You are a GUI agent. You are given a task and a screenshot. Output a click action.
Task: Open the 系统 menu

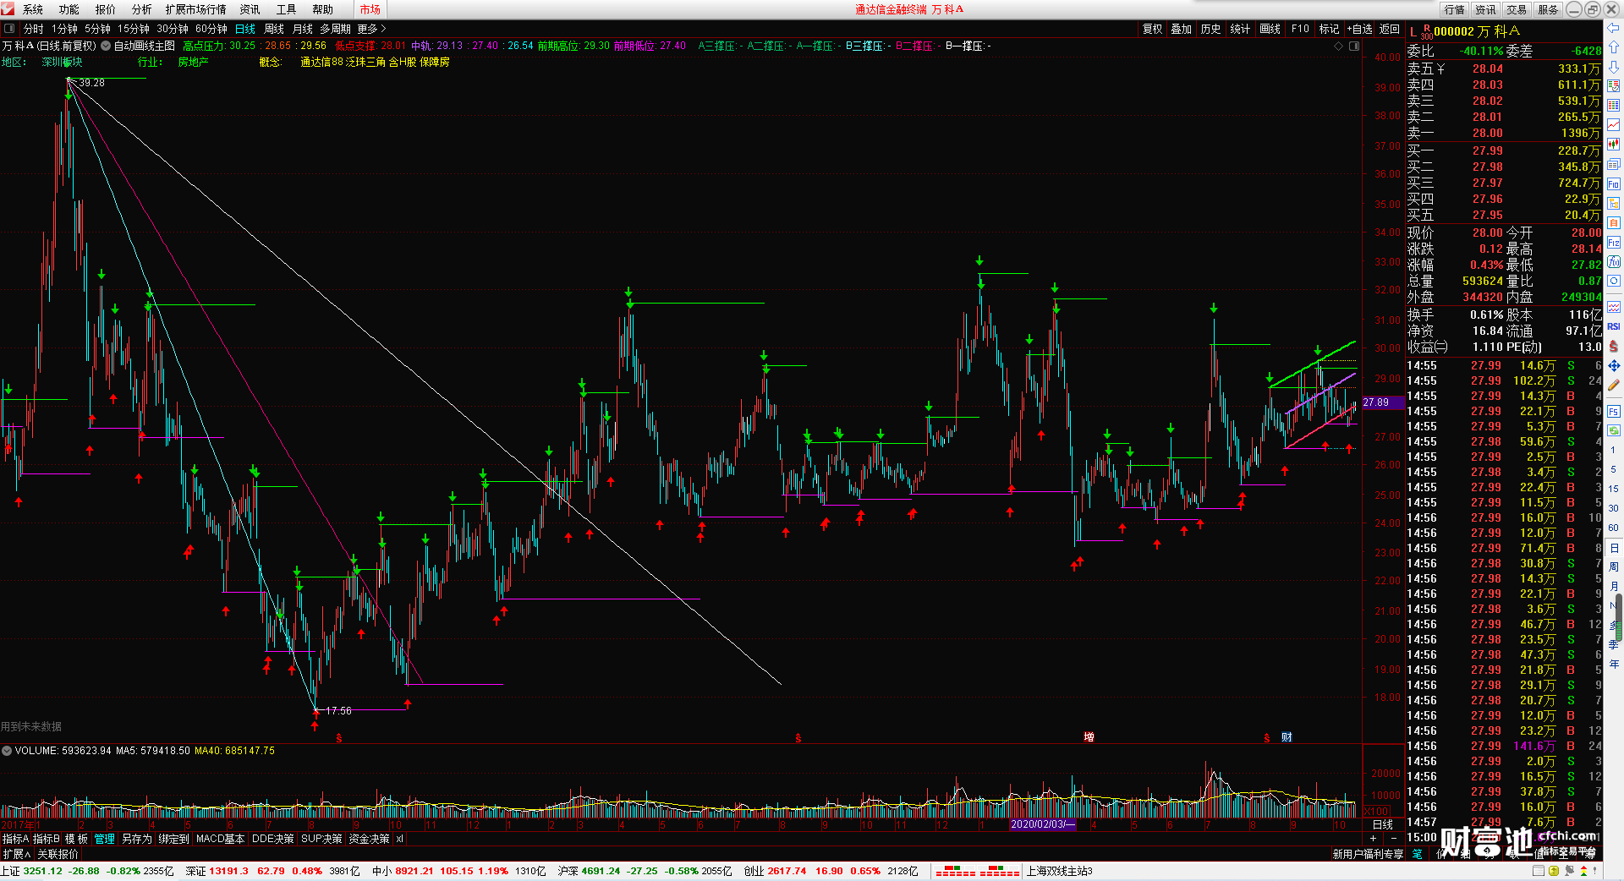33,9
